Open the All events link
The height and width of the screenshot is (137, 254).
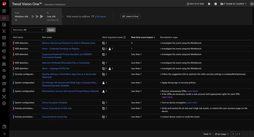coord(102,16)
